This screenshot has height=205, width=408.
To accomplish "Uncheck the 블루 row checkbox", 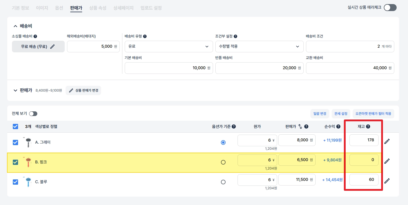I will click(x=15, y=182).
